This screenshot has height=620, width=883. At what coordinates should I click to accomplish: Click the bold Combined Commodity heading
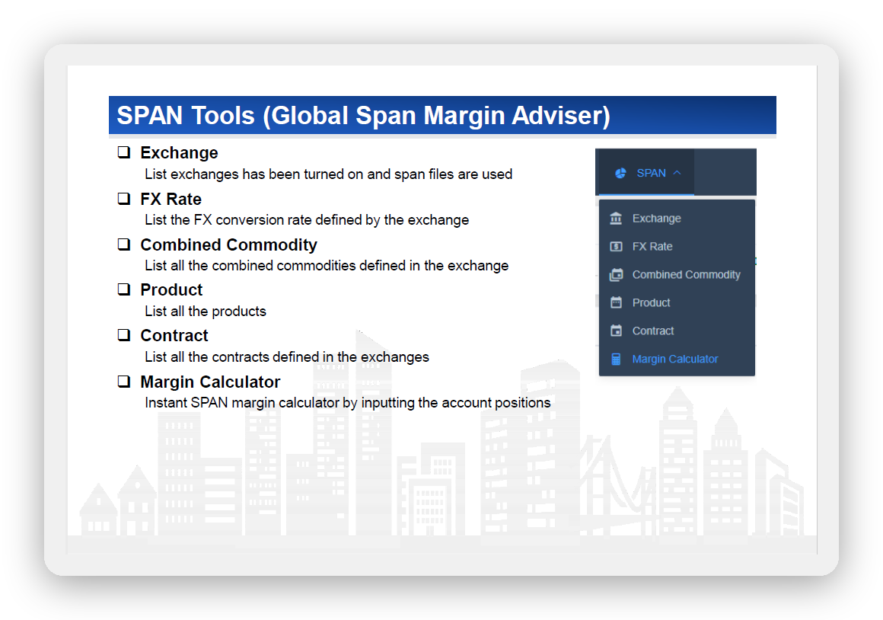pos(228,244)
